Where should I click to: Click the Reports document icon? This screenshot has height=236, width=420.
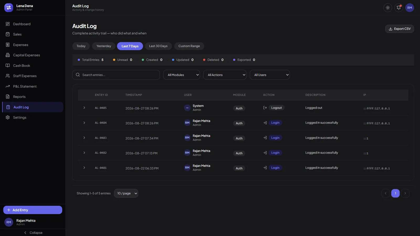coord(8,97)
